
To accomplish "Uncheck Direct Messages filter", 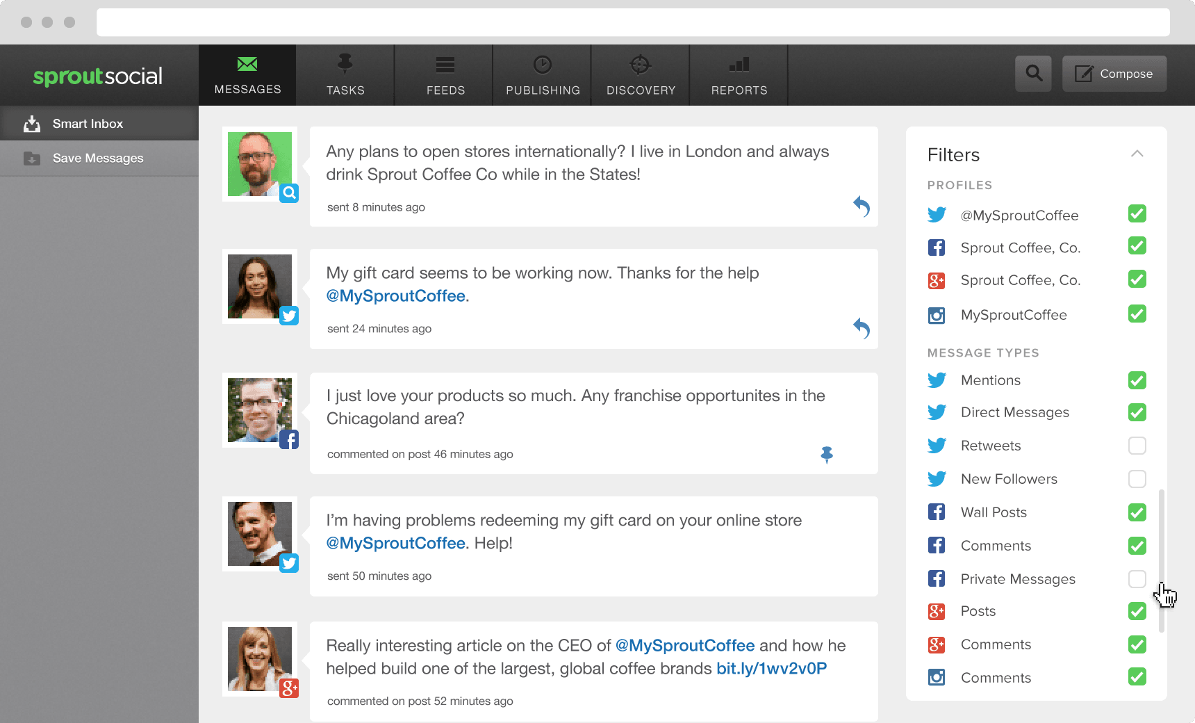I will pos(1137,412).
